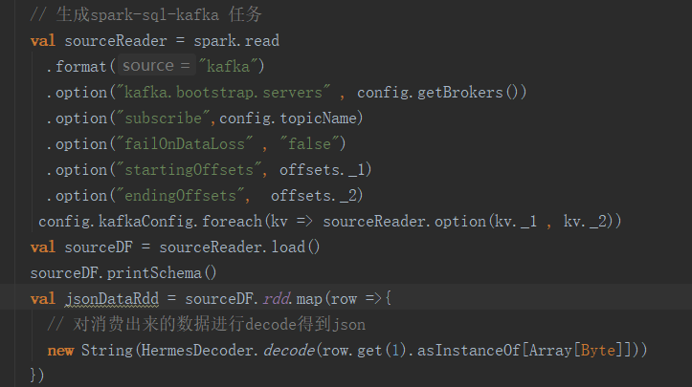Screen dimensions: 692x387
Task: Click offsets._1 expression
Action: pos(322,170)
